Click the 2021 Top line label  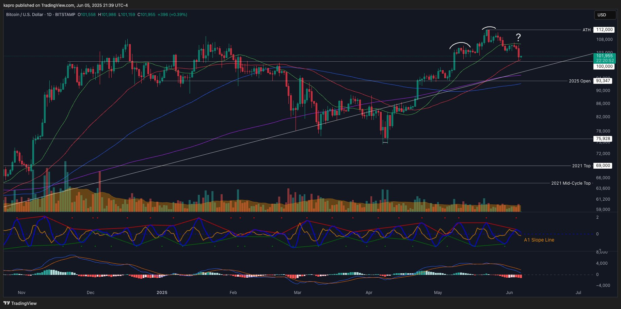tap(581, 166)
